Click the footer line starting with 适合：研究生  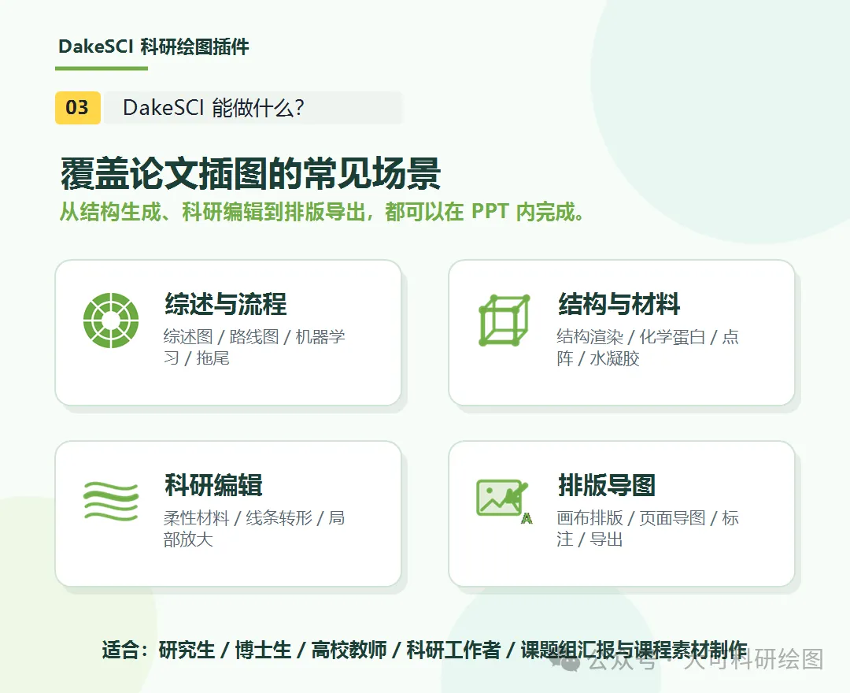(424, 650)
